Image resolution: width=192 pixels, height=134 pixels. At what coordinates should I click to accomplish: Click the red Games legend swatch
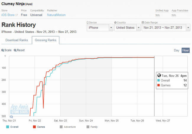point(34,127)
